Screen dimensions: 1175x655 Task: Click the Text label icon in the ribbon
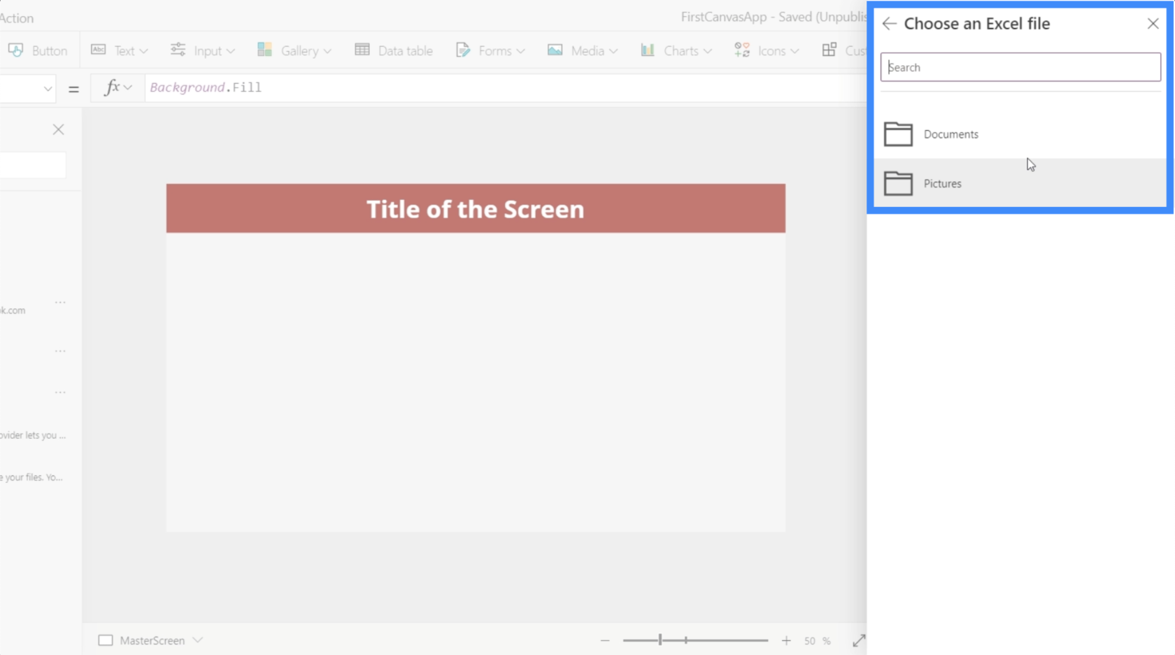point(99,50)
